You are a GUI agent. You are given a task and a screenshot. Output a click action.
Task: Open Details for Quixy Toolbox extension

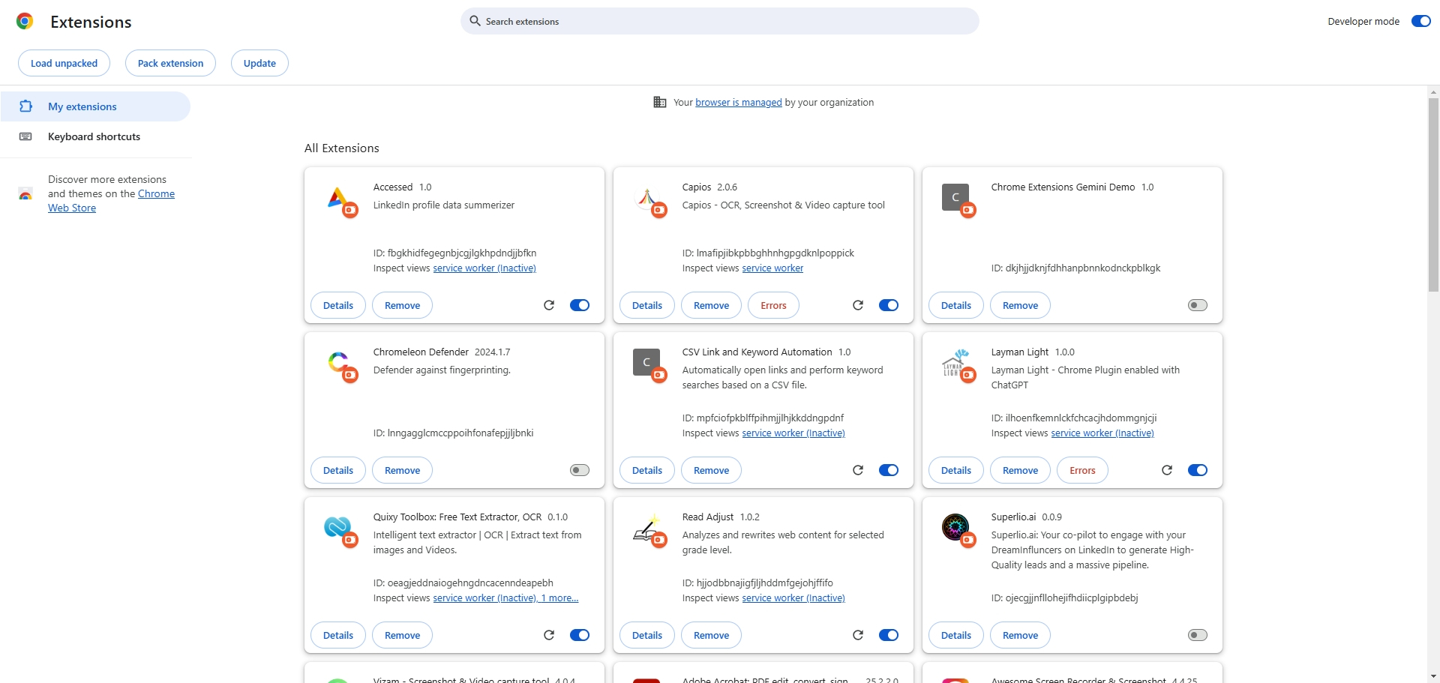coord(338,635)
